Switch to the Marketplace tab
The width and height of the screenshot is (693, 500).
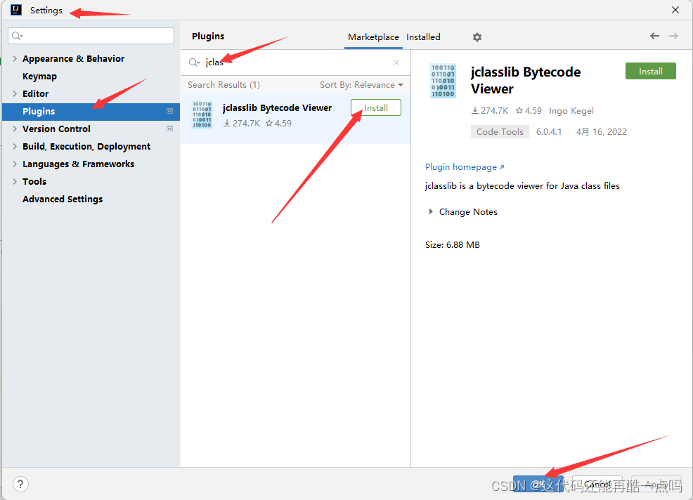[373, 37]
